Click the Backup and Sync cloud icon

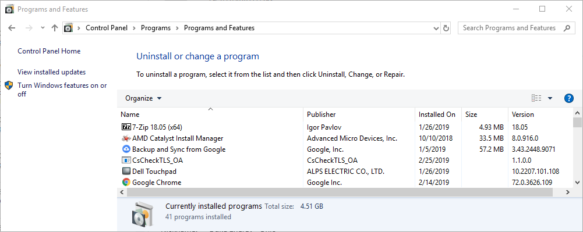126,149
